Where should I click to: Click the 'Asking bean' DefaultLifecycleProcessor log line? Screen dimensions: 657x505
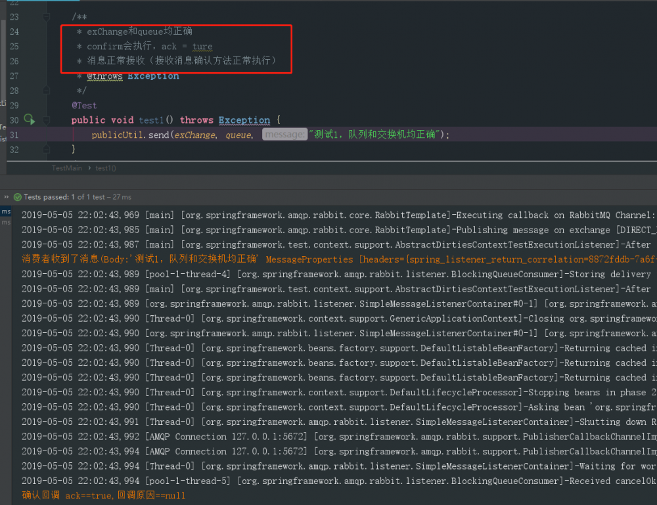[339, 407]
